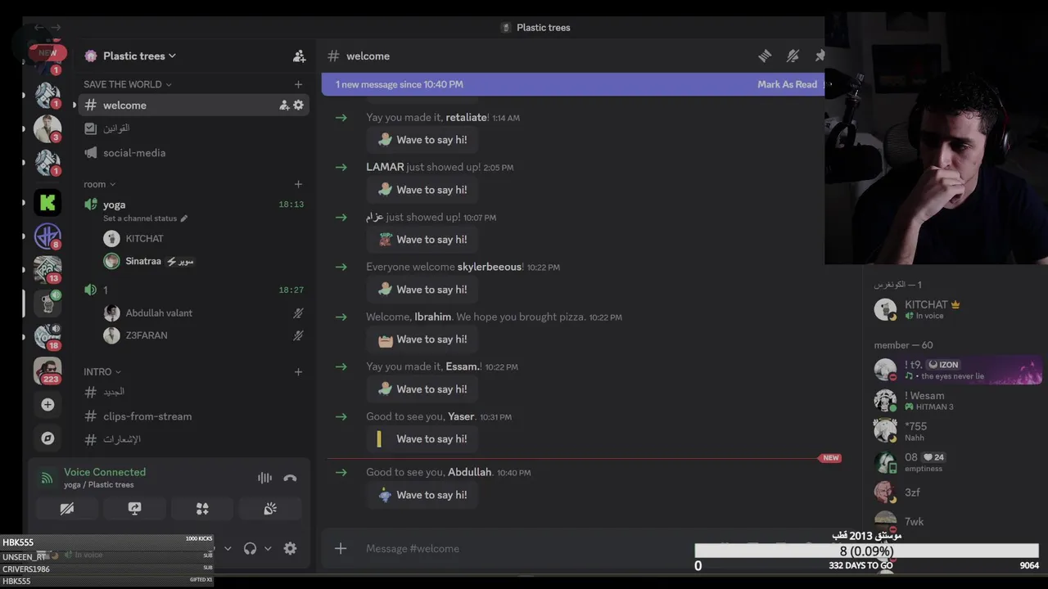Open voice connection signal icon
1048x589 pixels.
click(47, 478)
